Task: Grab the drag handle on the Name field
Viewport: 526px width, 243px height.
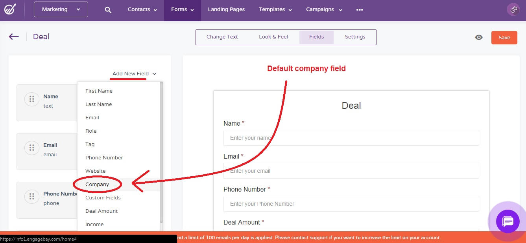Action: point(32,99)
